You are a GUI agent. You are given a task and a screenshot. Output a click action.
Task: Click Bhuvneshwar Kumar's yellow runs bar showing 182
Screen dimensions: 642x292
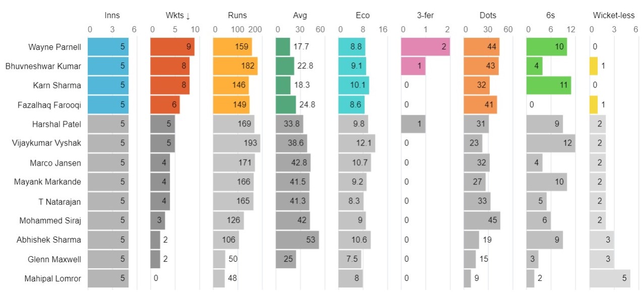(235, 66)
